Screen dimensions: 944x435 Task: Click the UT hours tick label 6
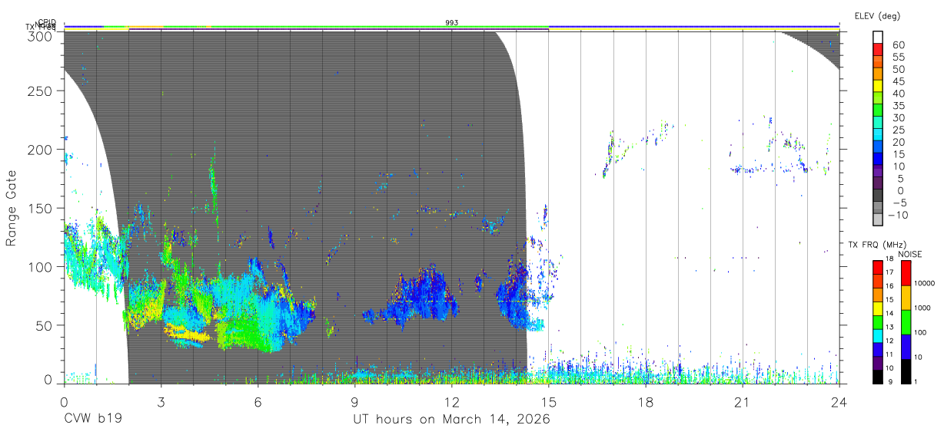pos(258,400)
